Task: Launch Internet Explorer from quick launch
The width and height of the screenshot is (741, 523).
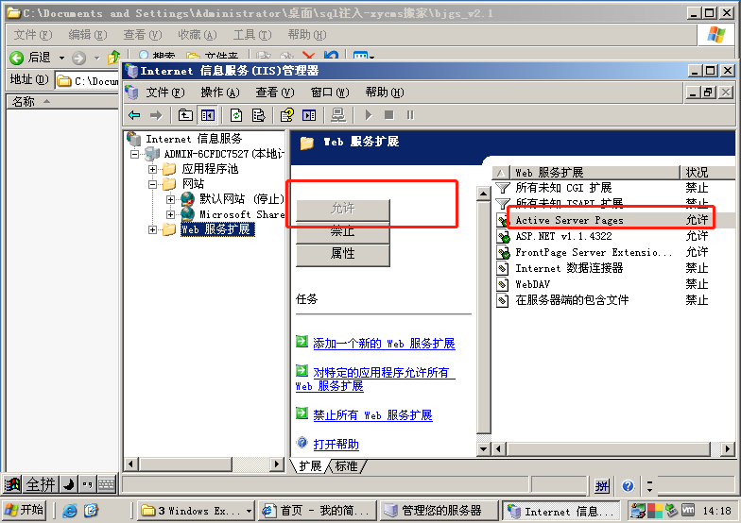Action: click(x=70, y=510)
